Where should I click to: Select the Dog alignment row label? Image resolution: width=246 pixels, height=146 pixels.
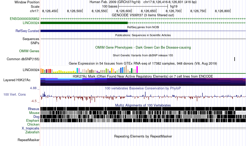[36, 117]
